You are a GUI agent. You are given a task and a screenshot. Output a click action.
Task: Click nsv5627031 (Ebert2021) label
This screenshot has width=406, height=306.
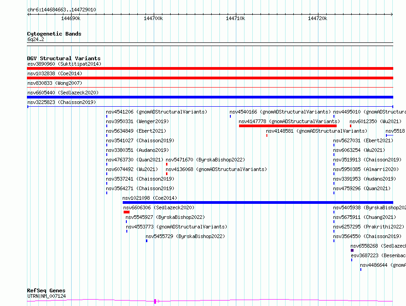coord(363,140)
